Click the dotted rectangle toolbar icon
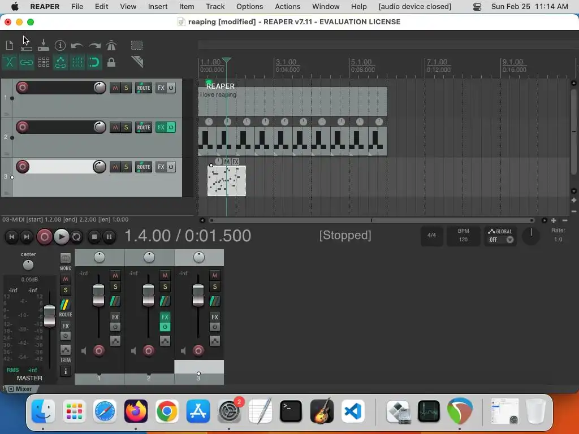579x434 pixels. tap(137, 45)
